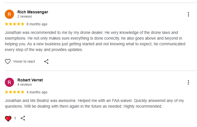The width and height of the screenshot is (197, 127).
Task: Open more options menu for Rich Messenger's review
Action: coord(188,14)
